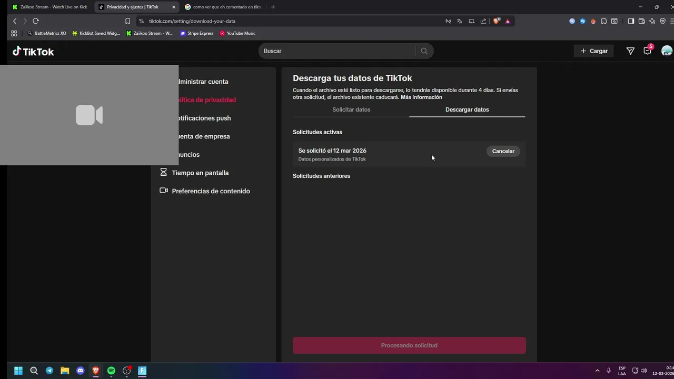Viewport: 674px width, 379px height.
Task: Open KickBot Saved Widg... bookmark
Action: click(96, 33)
